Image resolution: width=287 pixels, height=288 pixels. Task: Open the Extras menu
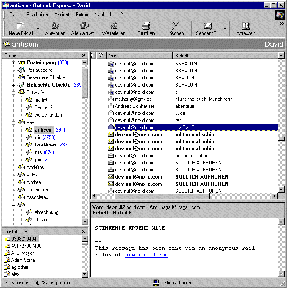click(82, 15)
